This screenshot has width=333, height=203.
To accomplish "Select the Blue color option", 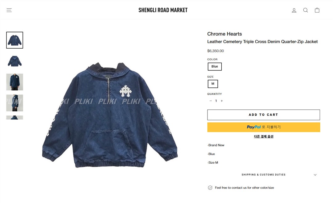I will [x=215, y=66].
